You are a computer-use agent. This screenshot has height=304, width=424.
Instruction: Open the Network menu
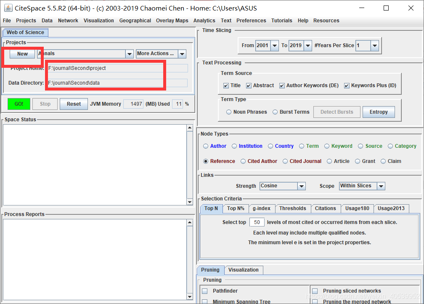coord(68,21)
